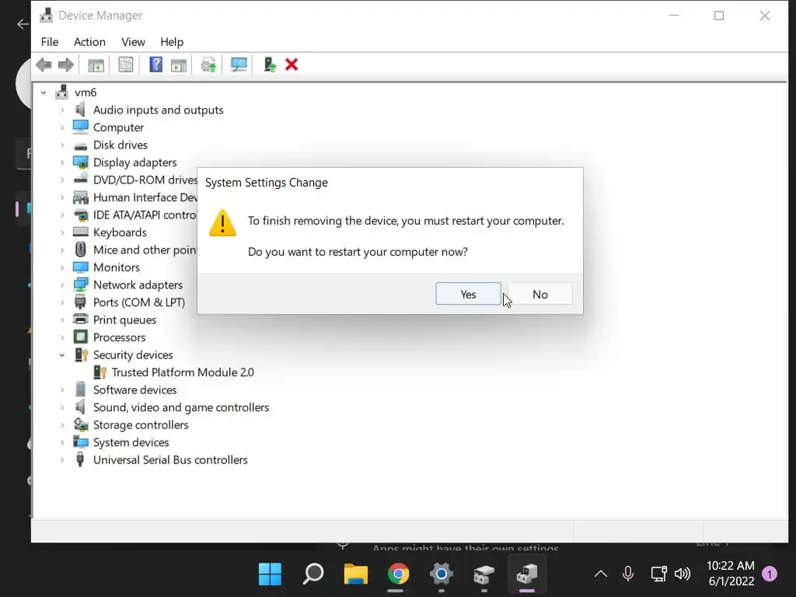Select Monitors category label
796x597 pixels.
click(117, 267)
